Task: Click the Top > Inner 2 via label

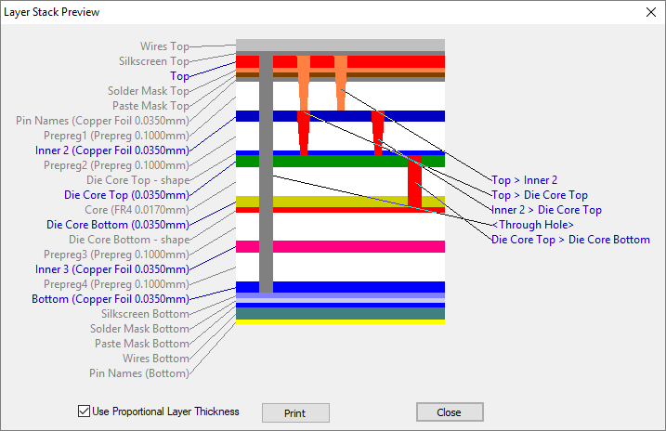Action: tap(524, 179)
